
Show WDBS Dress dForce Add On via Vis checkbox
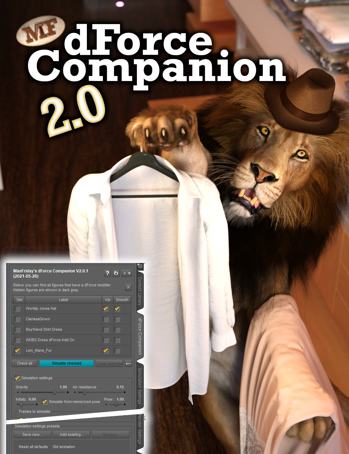click(x=106, y=340)
